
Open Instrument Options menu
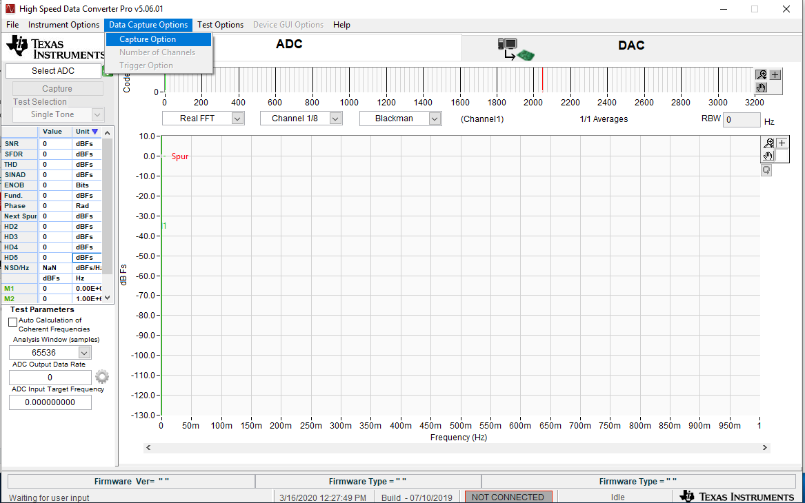63,25
